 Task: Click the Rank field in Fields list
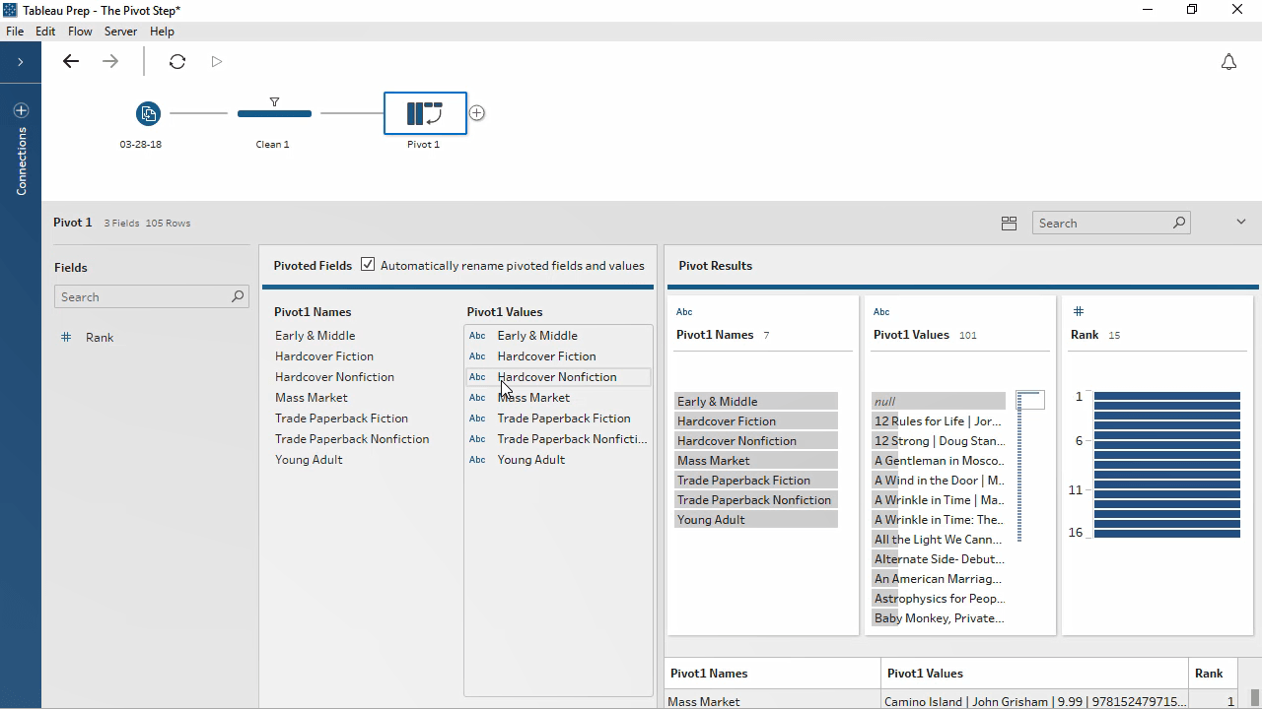pos(100,338)
